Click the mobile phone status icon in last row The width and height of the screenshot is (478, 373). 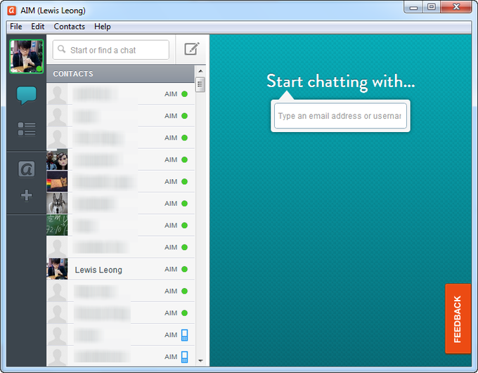[184, 357]
